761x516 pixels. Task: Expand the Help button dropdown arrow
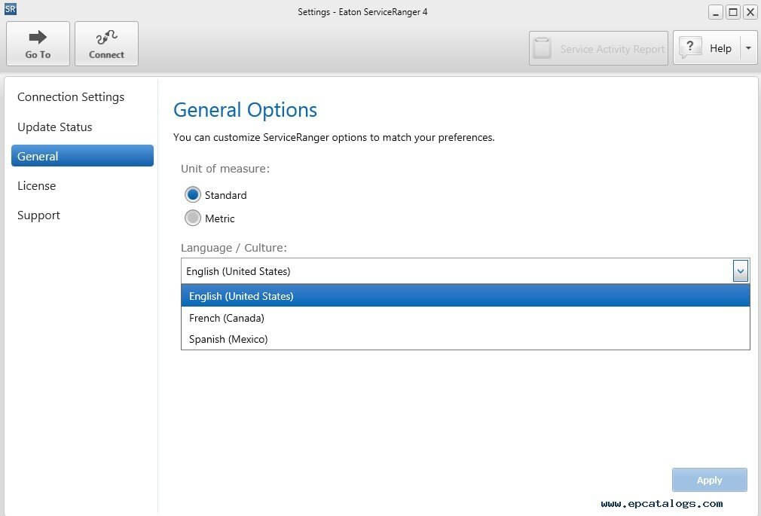point(748,47)
